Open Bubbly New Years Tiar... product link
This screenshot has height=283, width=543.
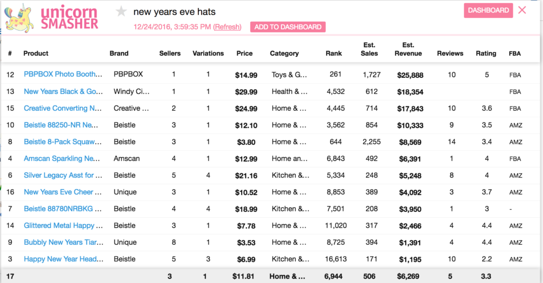(64, 242)
